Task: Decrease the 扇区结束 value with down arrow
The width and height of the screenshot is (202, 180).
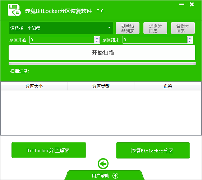Action: point(189,41)
